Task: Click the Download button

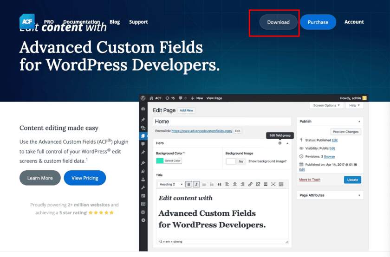Action: [278, 22]
